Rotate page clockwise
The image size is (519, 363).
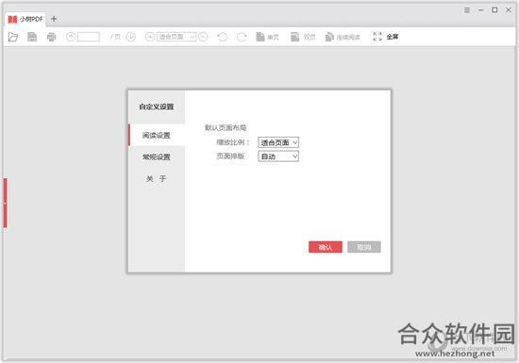pos(242,37)
